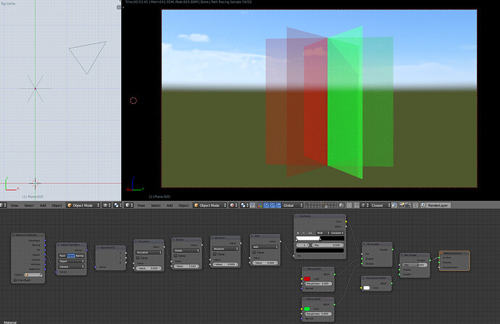Open the Add menu in left viewport header
Image resolution: width=500 pixels, height=324 pixels.
pyautogui.click(x=43, y=205)
